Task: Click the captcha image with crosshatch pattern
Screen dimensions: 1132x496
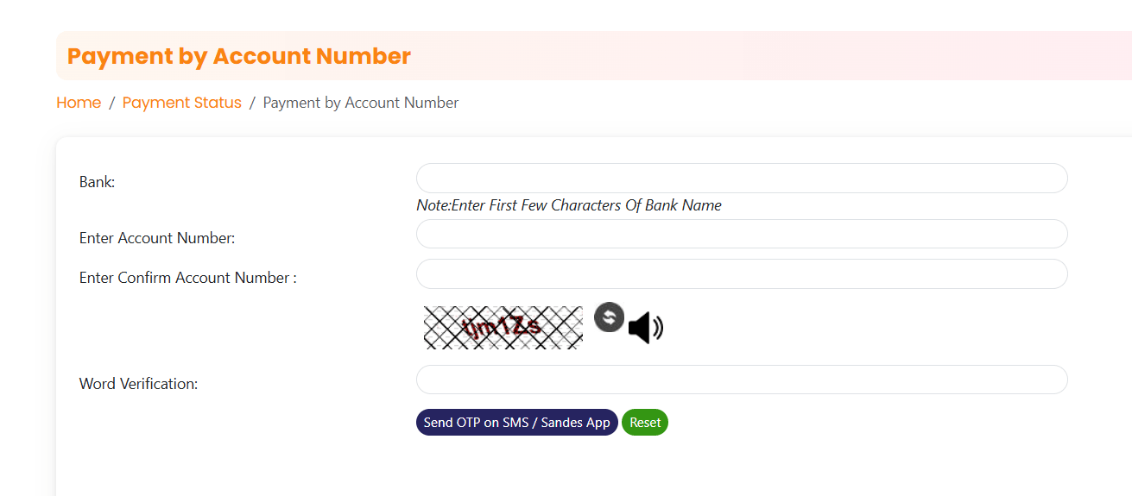Action: point(503,327)
